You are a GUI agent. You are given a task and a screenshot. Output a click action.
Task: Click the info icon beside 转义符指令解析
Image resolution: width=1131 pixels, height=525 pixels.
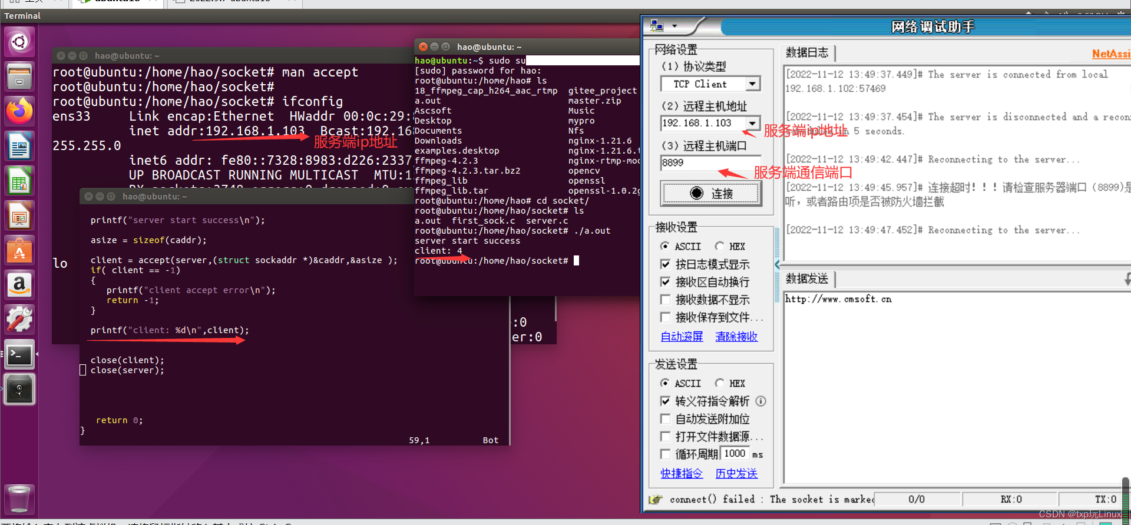(x=761, y=401)
